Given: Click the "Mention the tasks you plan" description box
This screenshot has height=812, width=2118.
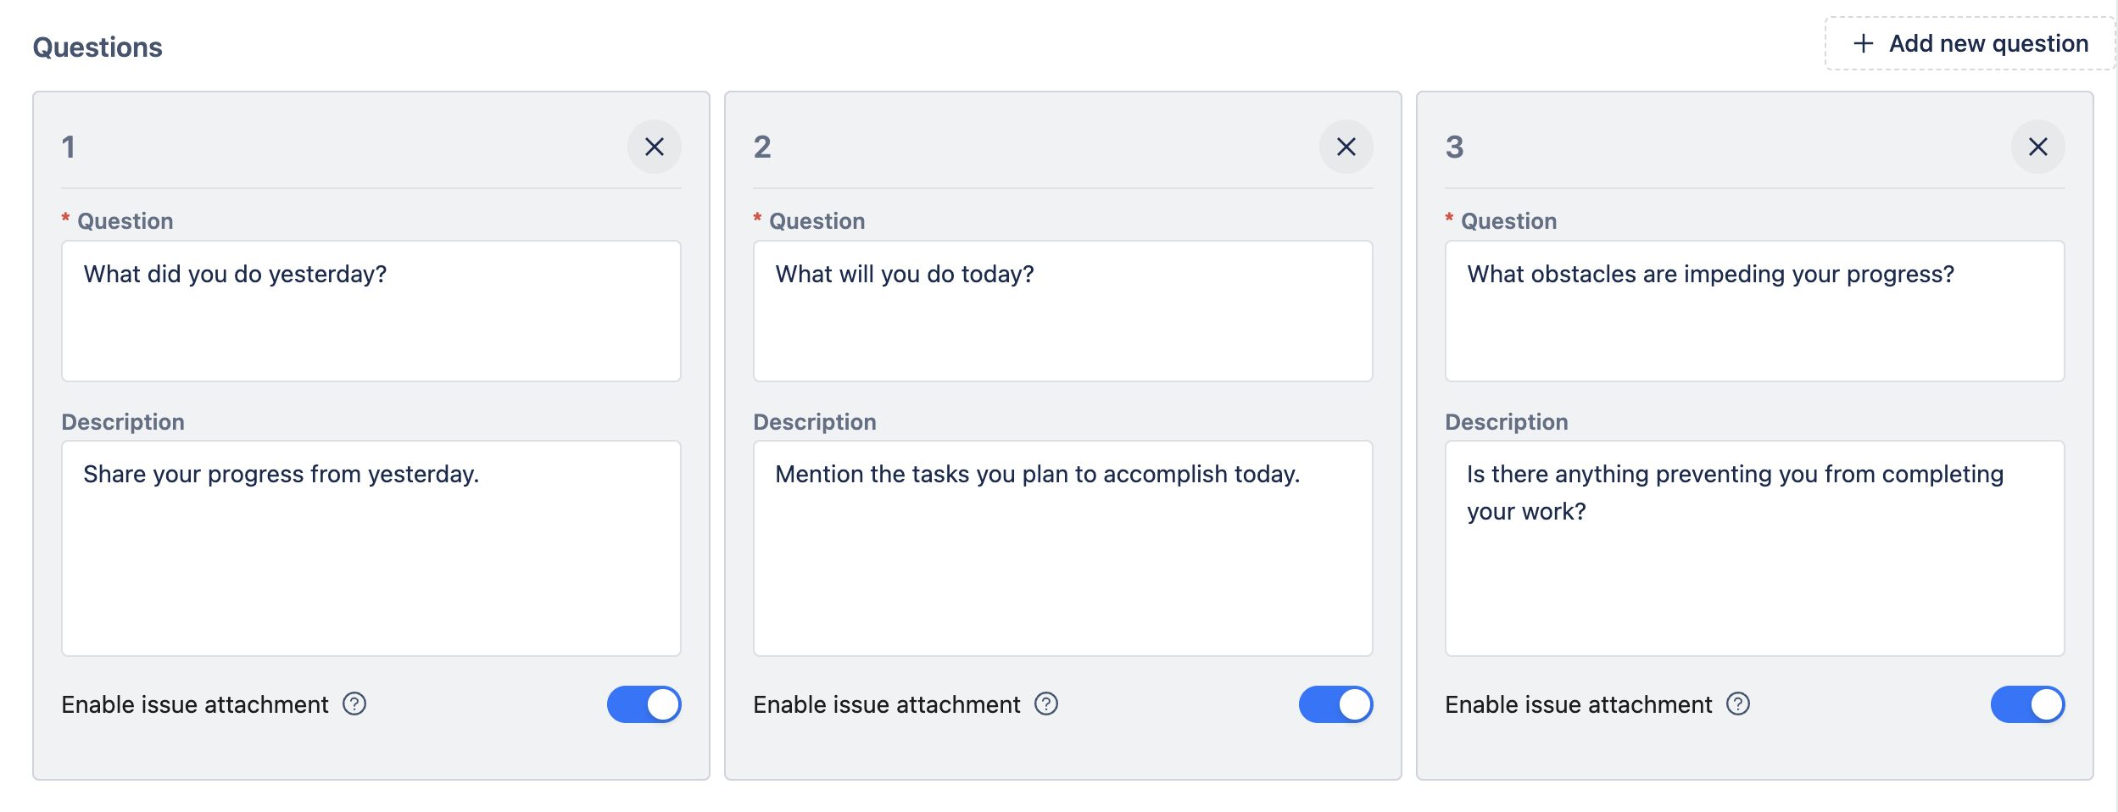Looking at the screenshot, I should click(x=1062, y=548).
